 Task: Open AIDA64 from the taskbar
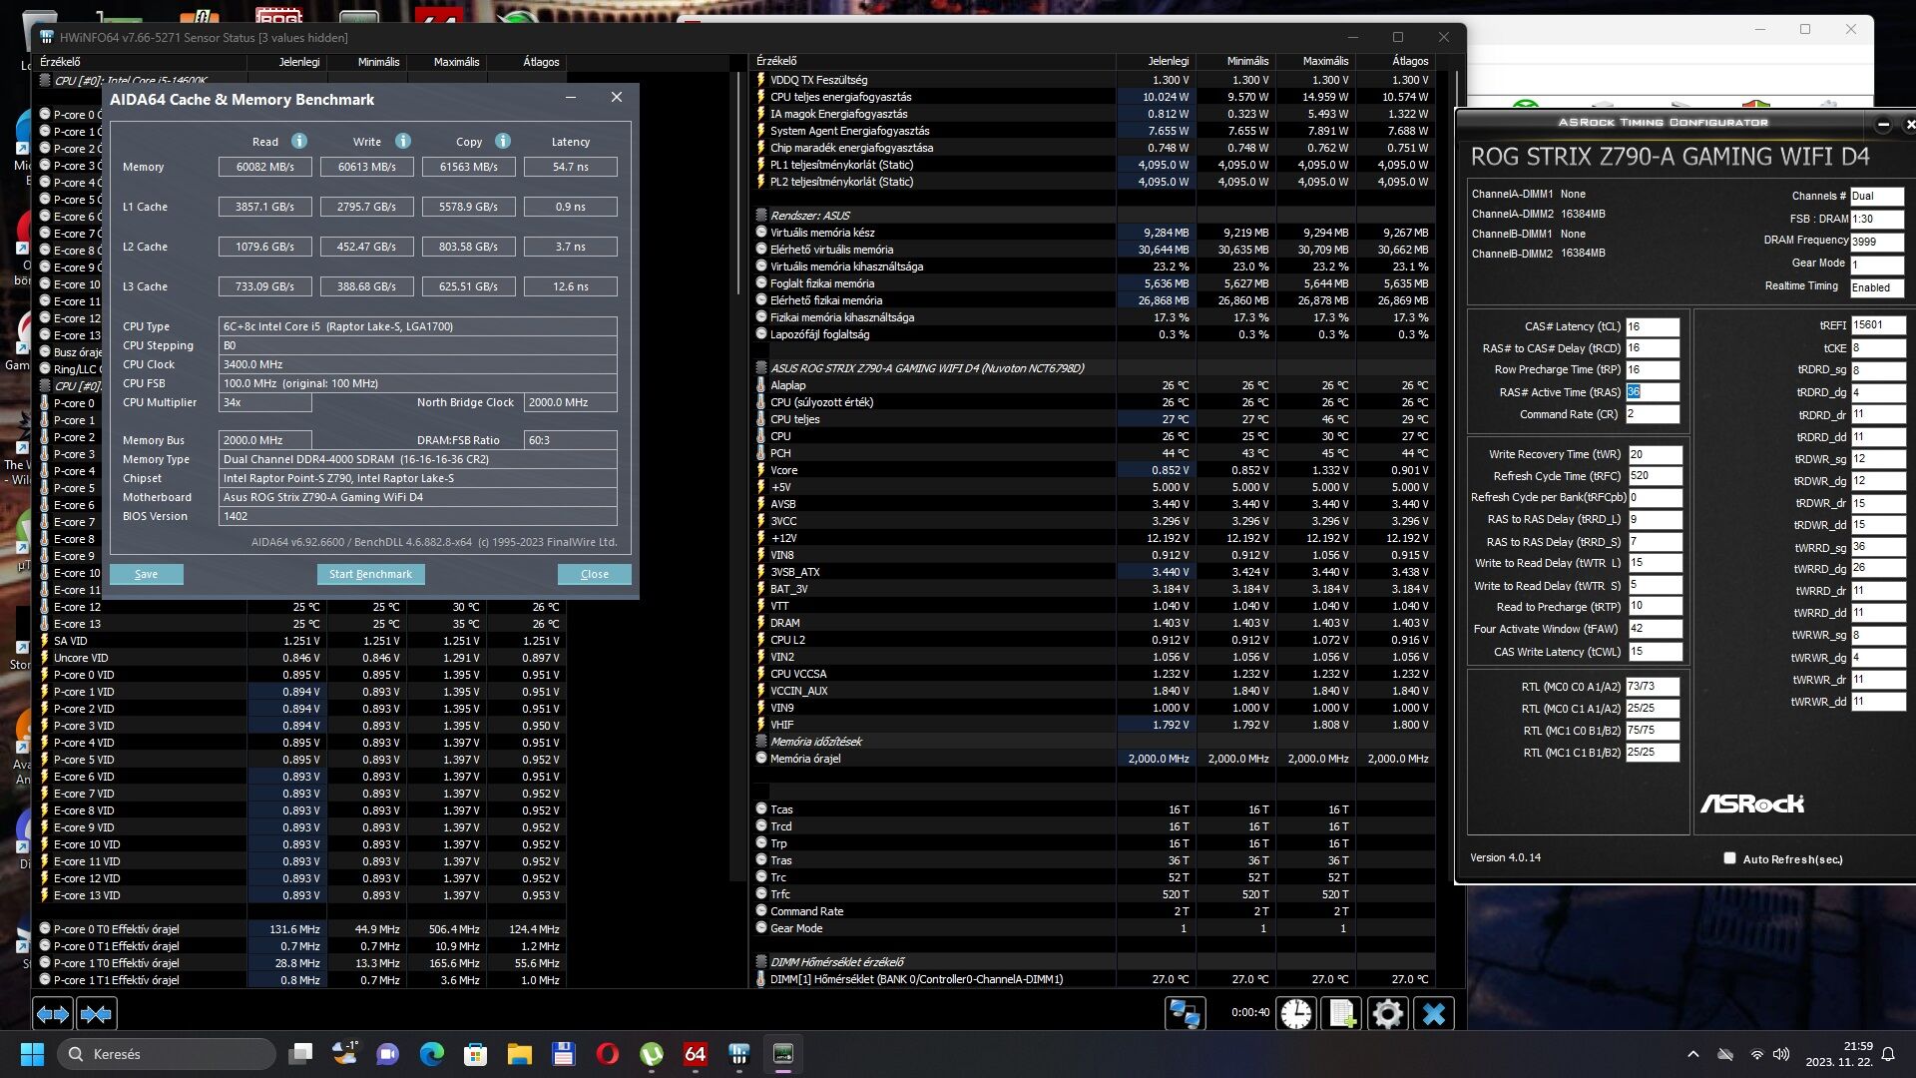696,1054
